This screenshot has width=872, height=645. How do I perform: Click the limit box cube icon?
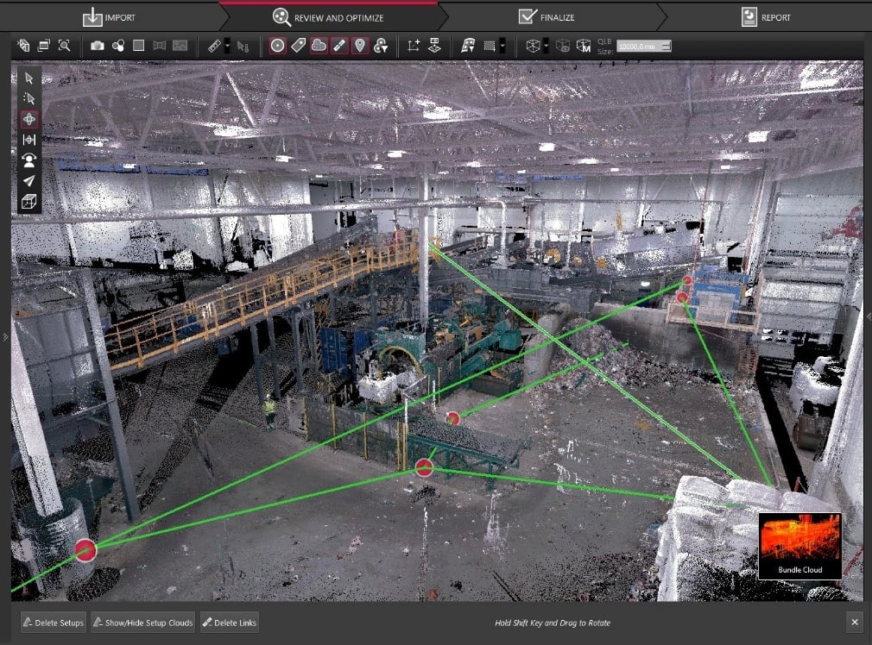pos(532,46)
